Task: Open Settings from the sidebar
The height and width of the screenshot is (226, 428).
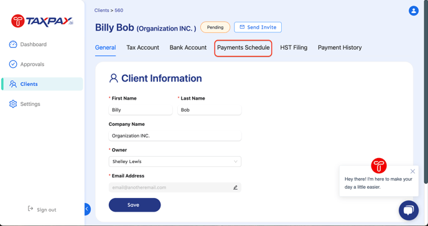Action: point(24,104)
